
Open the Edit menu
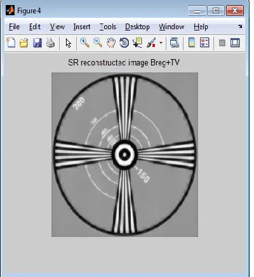pyautogui.click(x=35, y=27)
